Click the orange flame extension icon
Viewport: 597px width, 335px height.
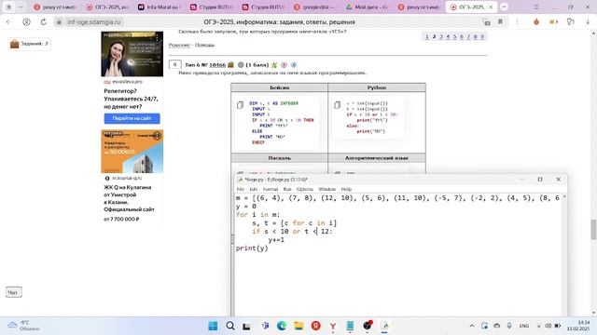coord(536,22)
